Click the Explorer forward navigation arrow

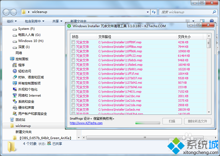pos(13,12)
